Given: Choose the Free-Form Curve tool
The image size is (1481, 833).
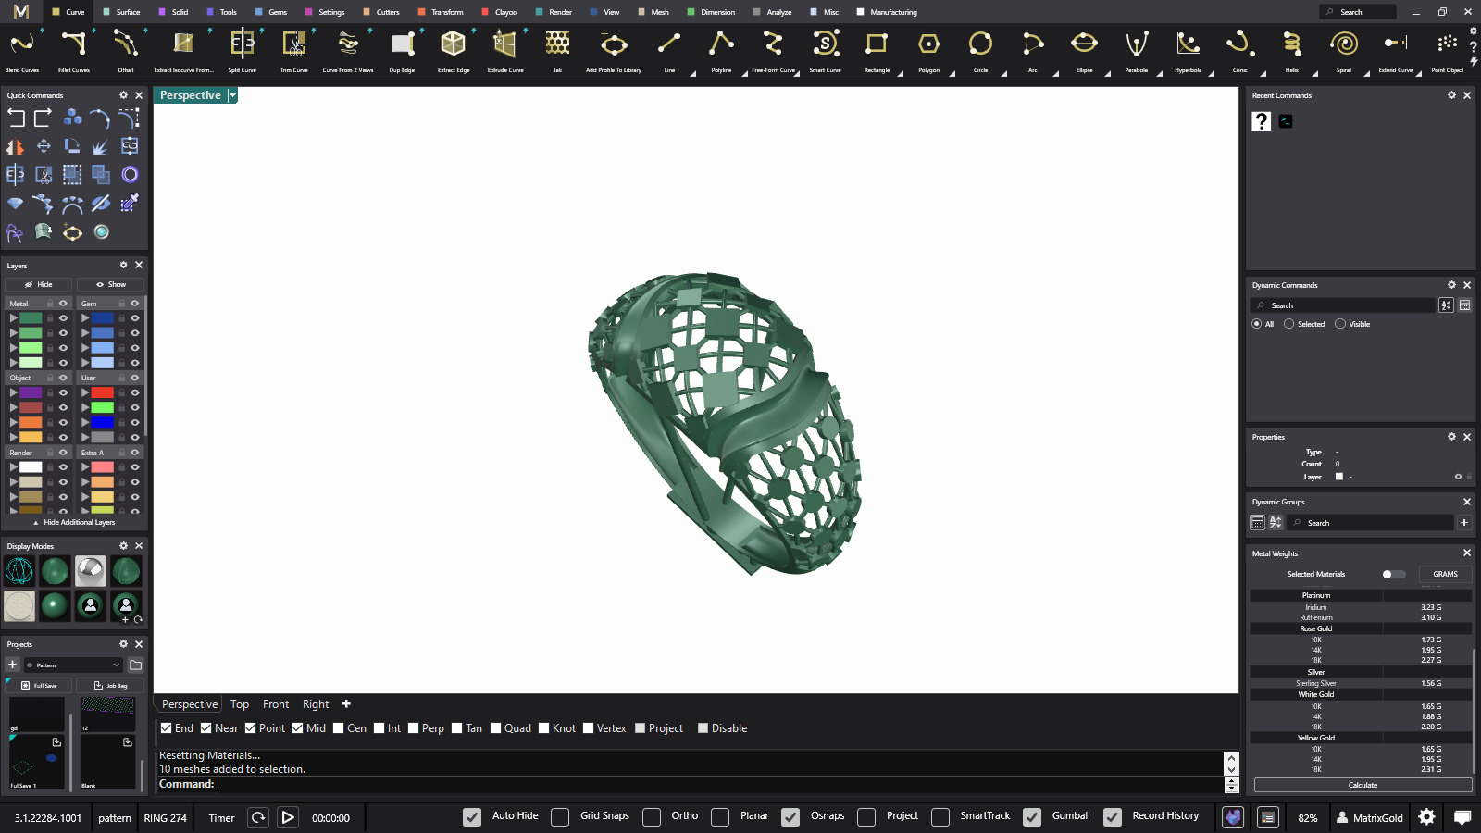Looking at the screenshot, I should click(x=773, y=50).
